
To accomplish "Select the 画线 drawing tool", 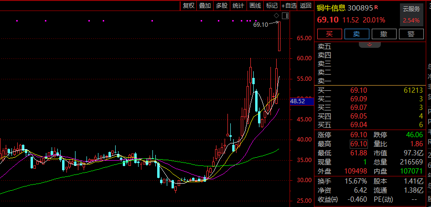I will pyautogui.click(x=255, y=6).
